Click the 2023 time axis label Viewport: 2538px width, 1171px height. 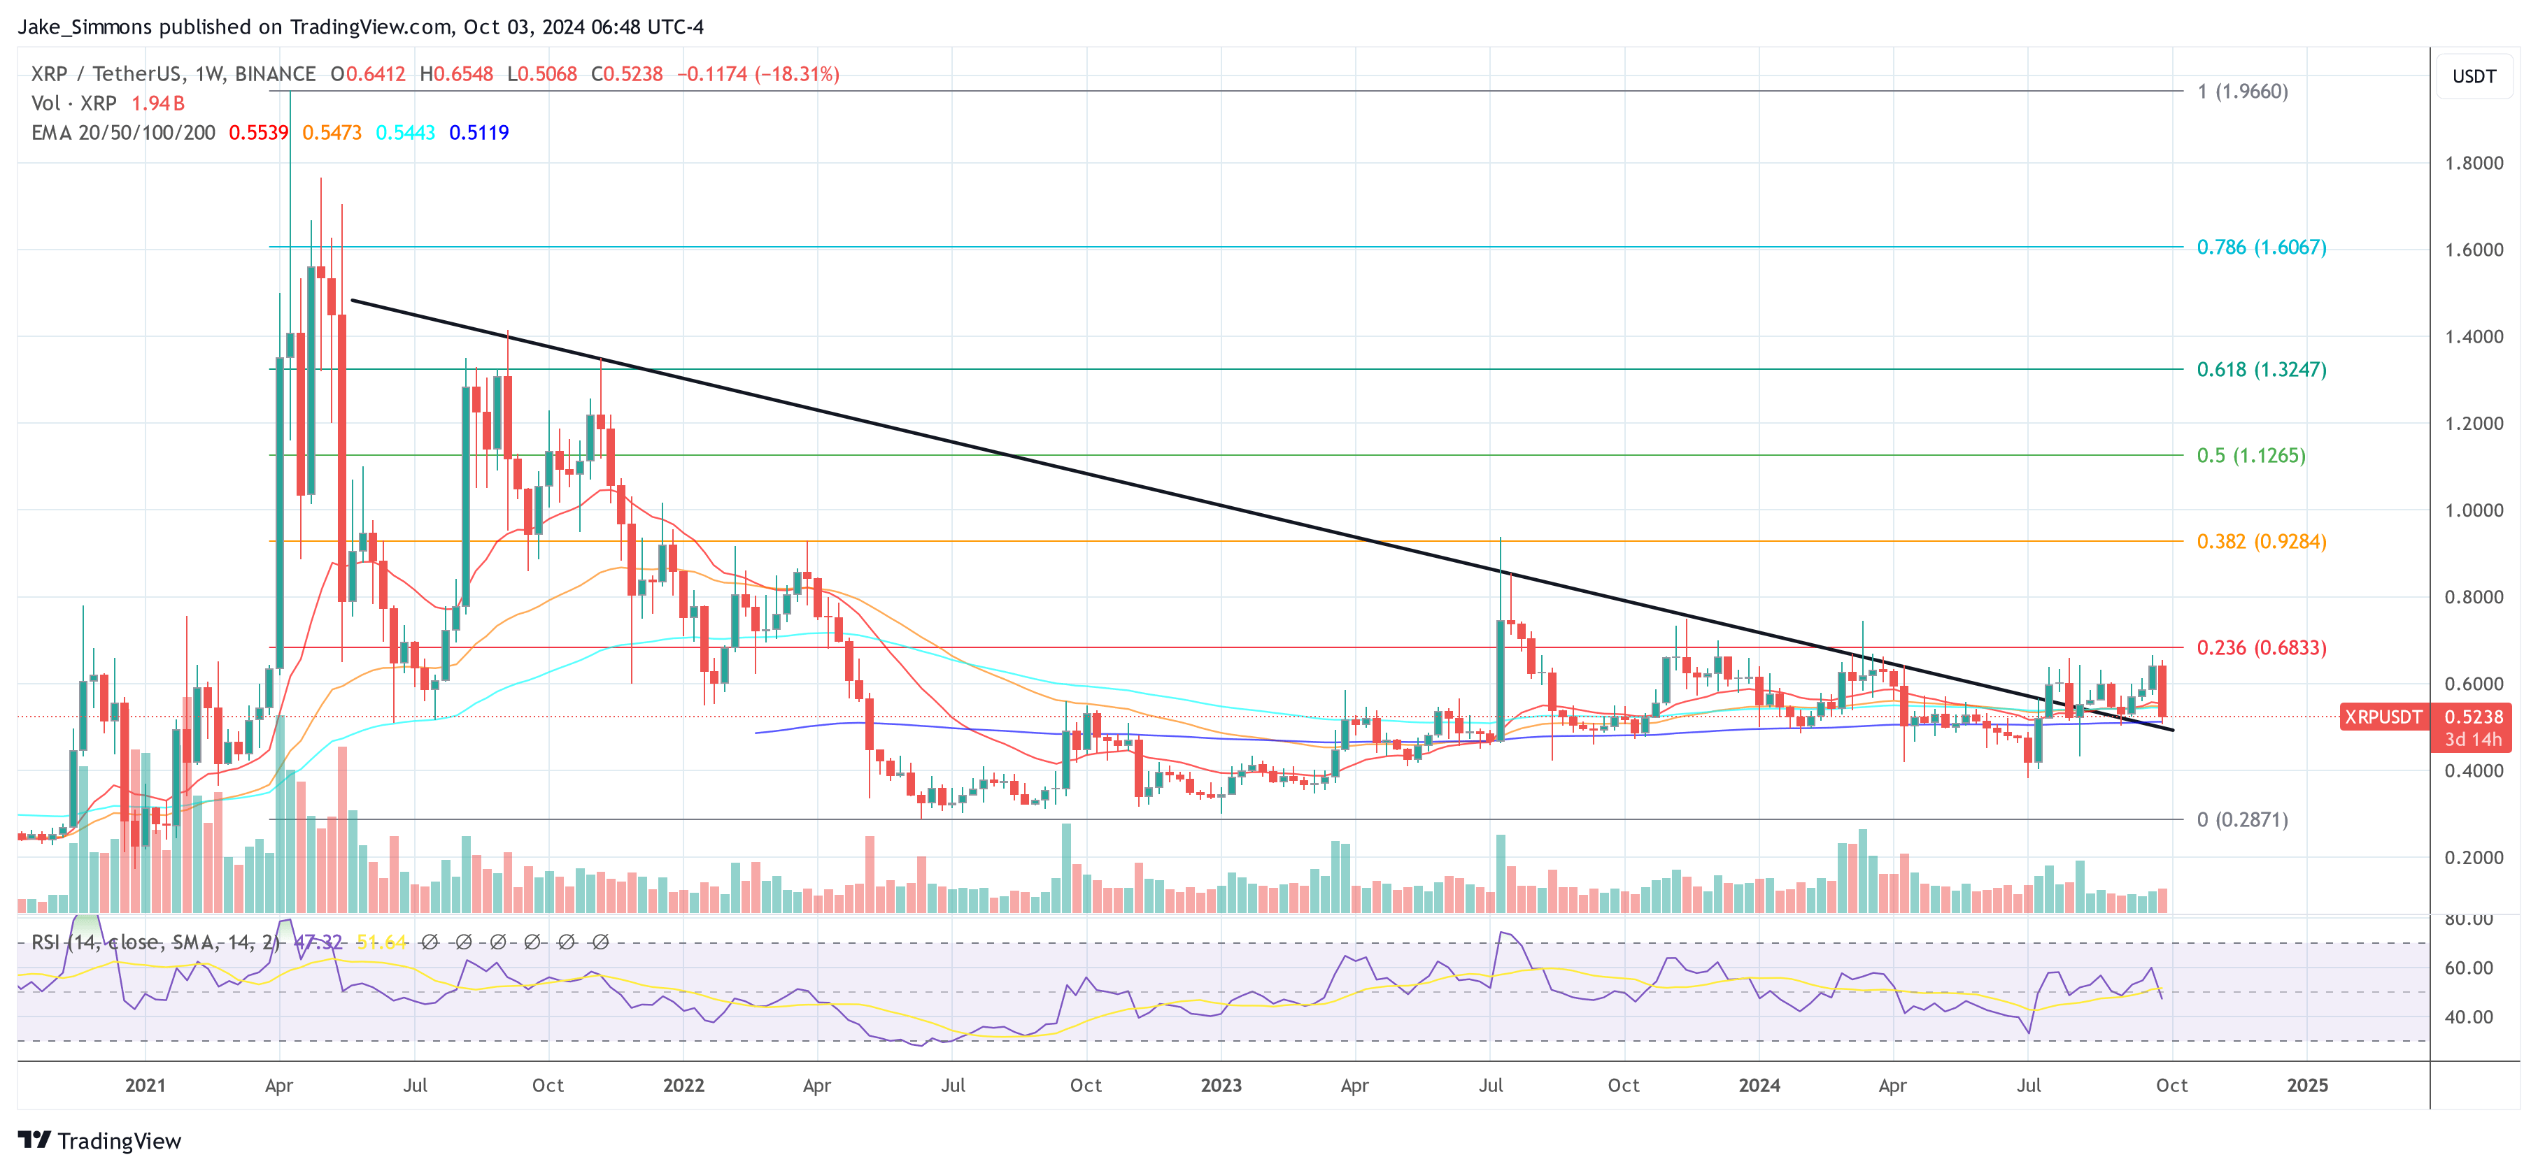pyautogui.click(x=1221, y=1085)
